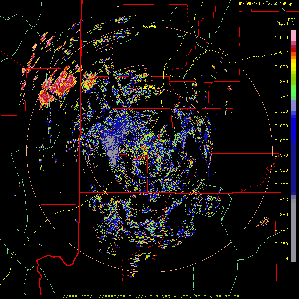Pick the gray segment of the color bar
The width and height of the screenshot is (299, 299).
pyautogui.click(x=293, y=231)
